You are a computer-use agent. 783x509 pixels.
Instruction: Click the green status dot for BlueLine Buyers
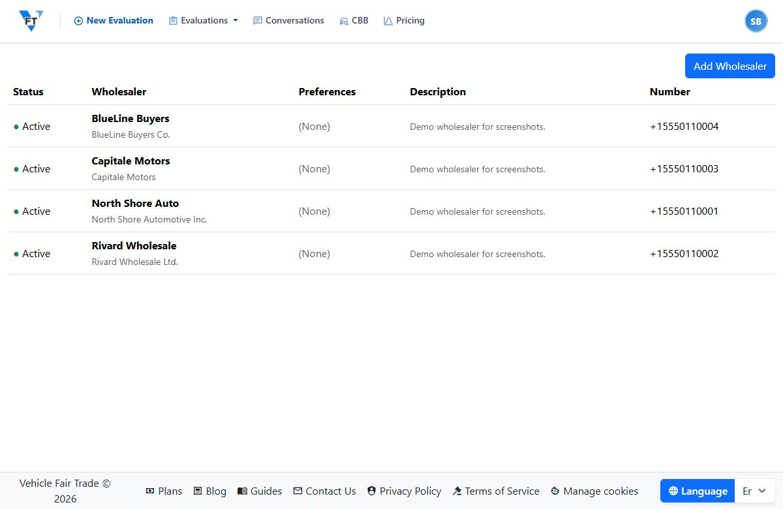pos(16,127)
